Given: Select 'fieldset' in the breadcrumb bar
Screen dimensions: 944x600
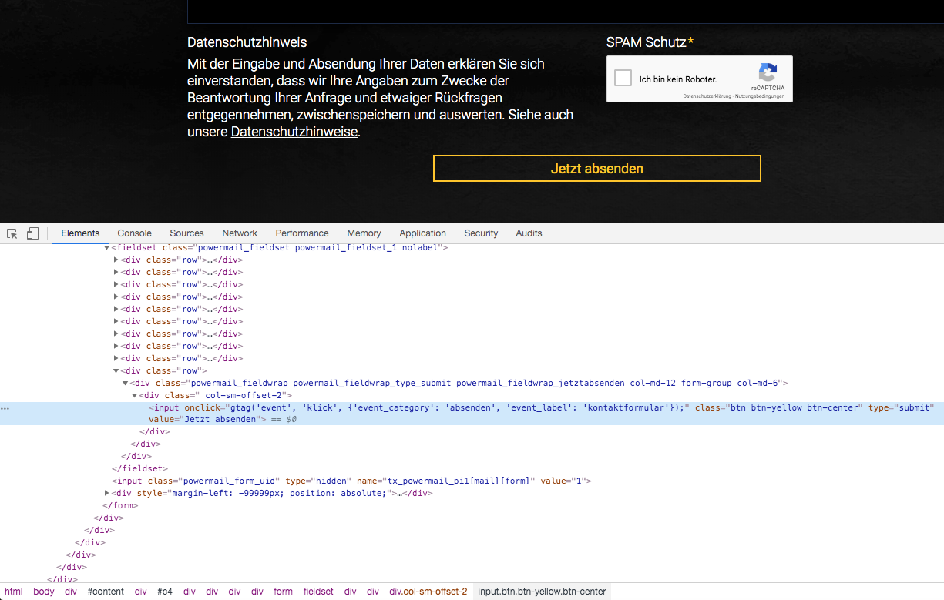Looking at the screenshot, I should (x=318, y=592).
